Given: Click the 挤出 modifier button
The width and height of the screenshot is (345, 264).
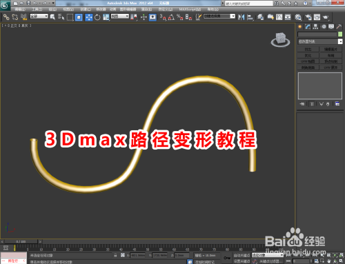Looking at the screenshot, I should pyautogui.click(x=308, y=50).
